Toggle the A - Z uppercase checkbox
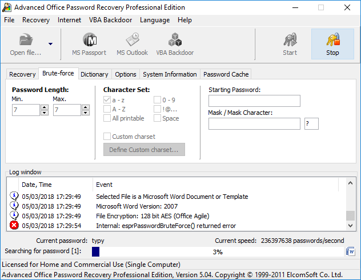The height and width of the screenshot is (280, 361). [107, 109]
